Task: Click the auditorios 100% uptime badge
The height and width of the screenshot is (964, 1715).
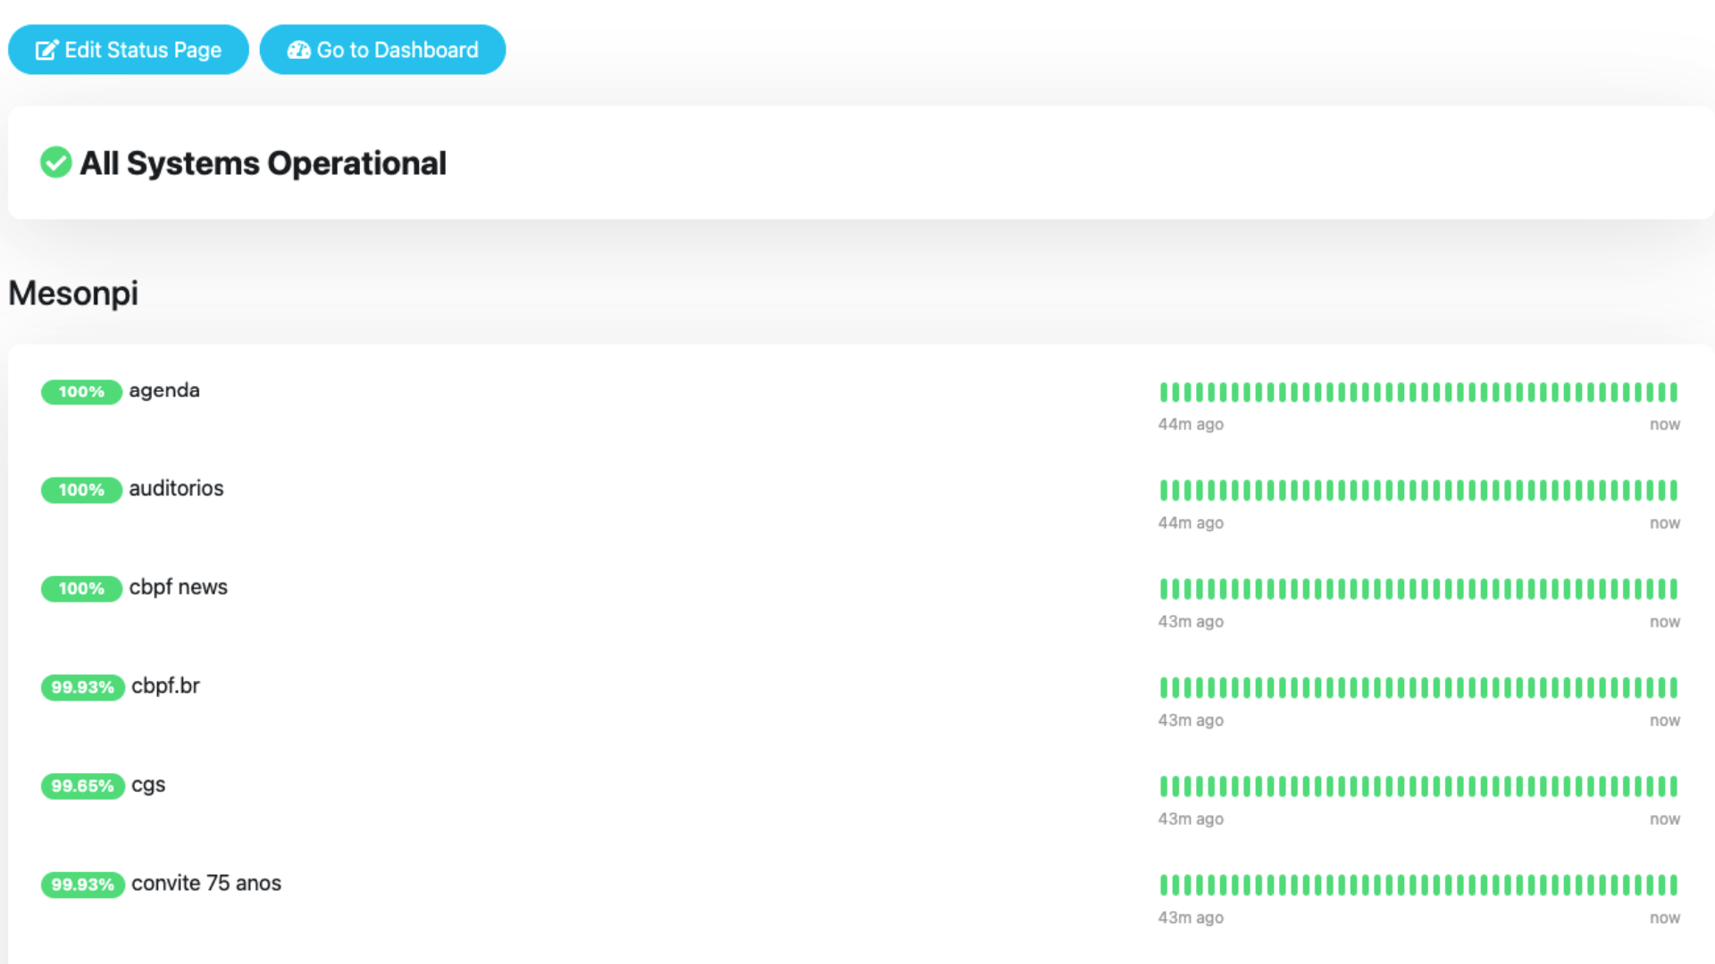Action: pyautogui.click(x=81, y=490)
